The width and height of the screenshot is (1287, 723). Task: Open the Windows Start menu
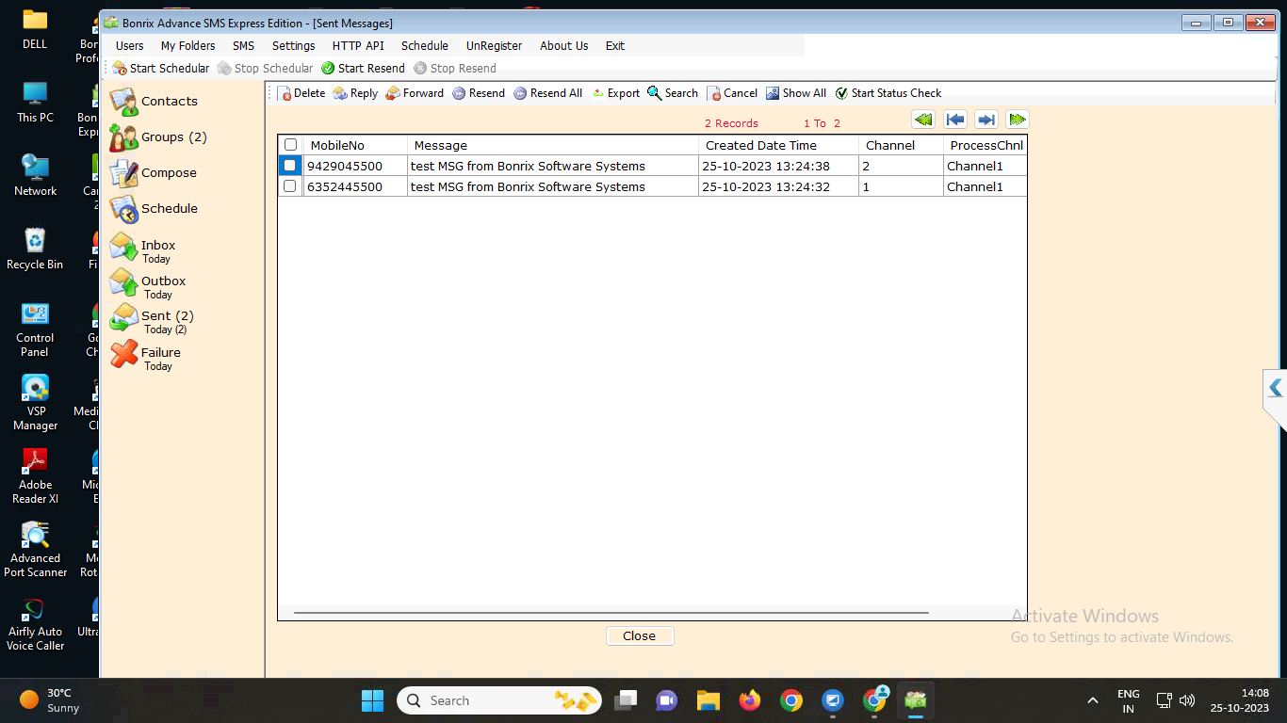pos(373,700)
